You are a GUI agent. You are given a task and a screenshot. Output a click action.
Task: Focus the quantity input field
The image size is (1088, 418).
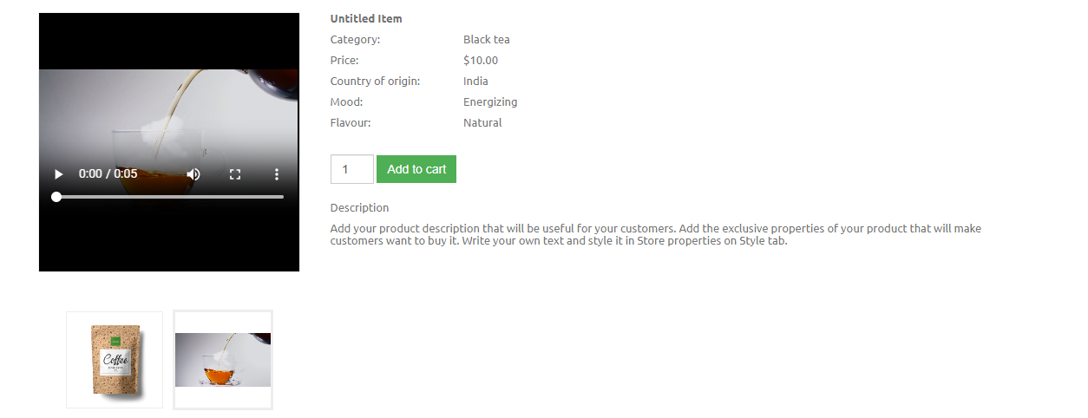point(351,169)
